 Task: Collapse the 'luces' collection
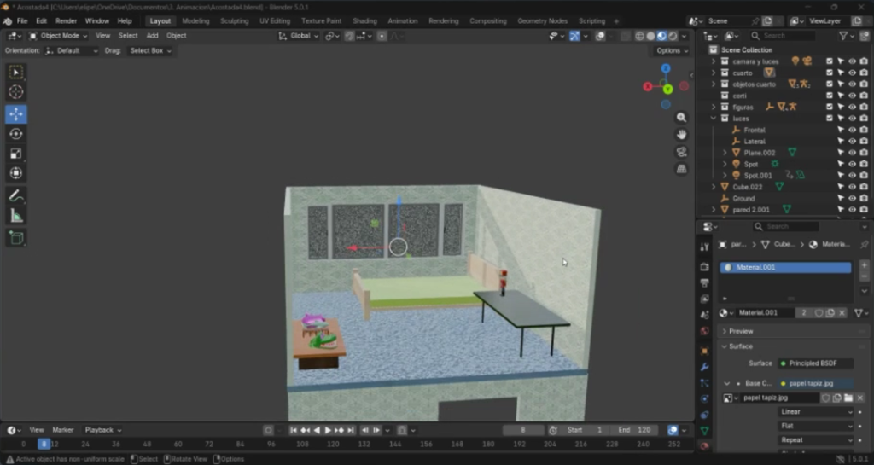[714, 119]
